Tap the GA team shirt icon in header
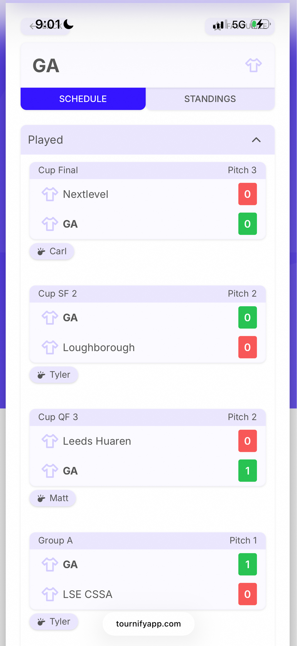Image resolution: width=297 pixels, height=646 pixels. 253,65
